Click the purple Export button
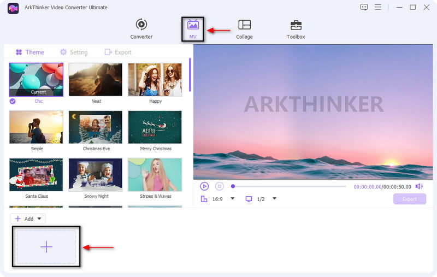The image size is (437, 277). (409, 199)
